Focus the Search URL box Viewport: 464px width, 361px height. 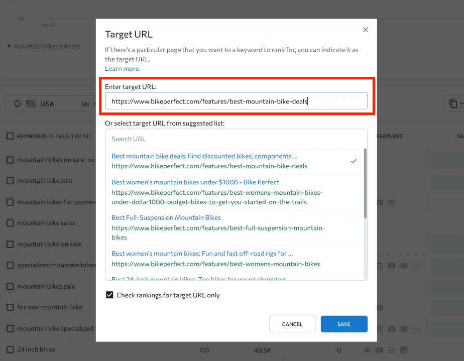pos(236,139)
